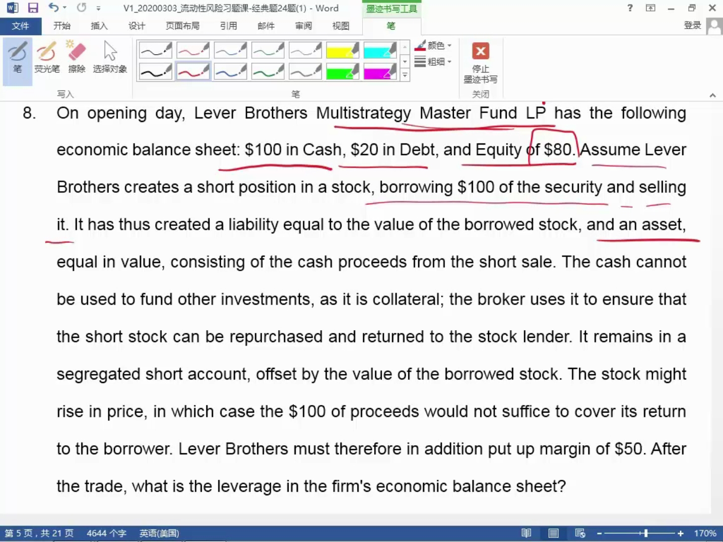723x542 pixels.
Task: Open page navigation from 第 5 页，共 21 页
Action: click(x=39, y=533)
